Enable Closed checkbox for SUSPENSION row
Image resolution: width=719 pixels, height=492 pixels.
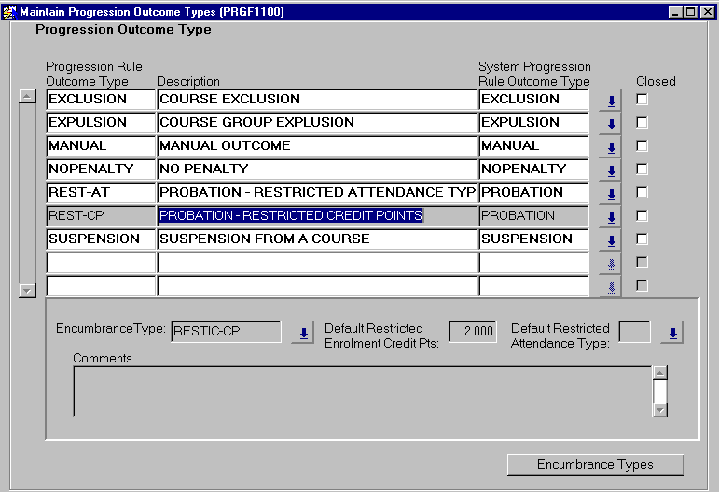tap(642, 239)
